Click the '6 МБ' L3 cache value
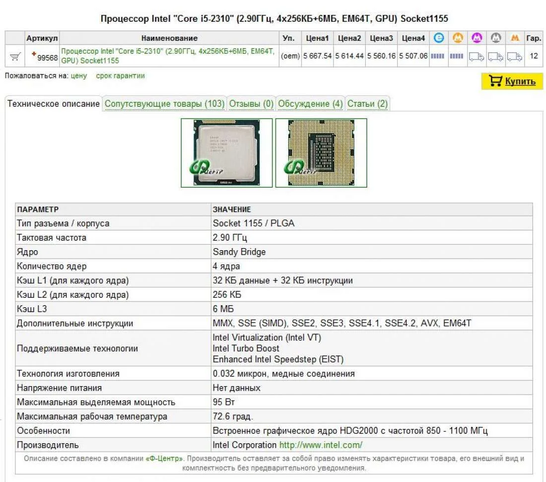The image size is (546, 482). point(223,309)
